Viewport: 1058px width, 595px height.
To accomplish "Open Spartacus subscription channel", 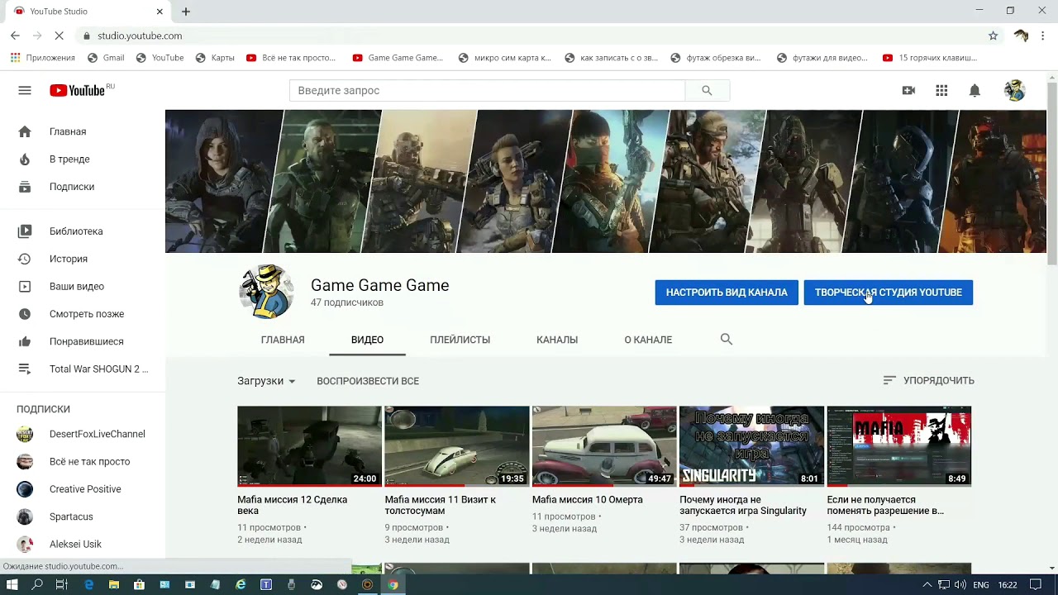I will [x=83, y=516].
